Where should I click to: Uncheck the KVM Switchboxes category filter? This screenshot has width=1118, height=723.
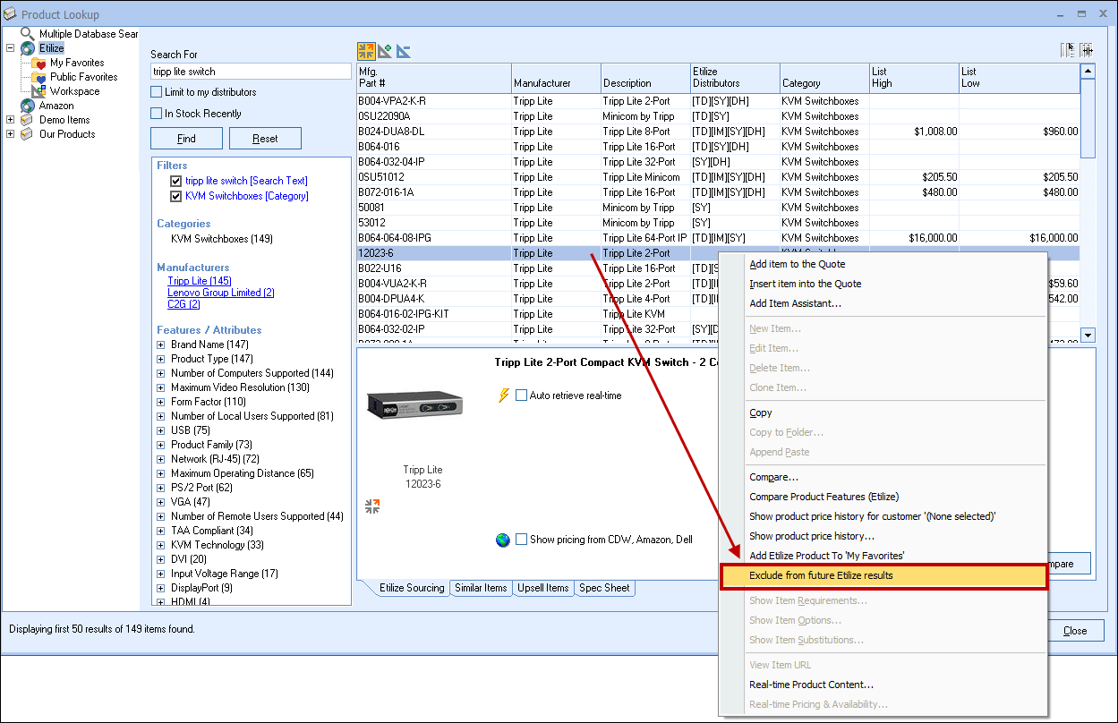(x=175, y=196)
